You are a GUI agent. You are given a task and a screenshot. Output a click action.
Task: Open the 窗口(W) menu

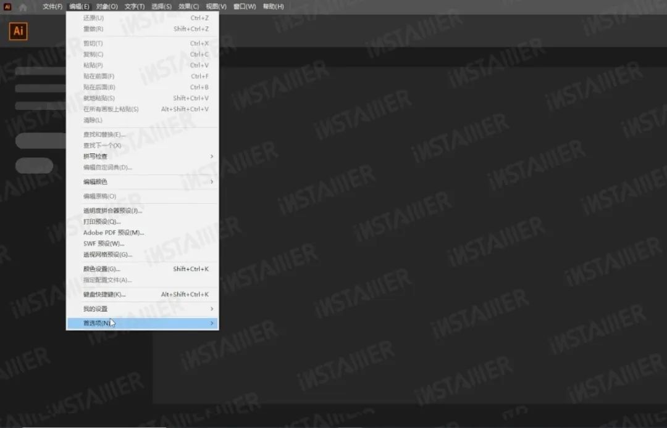pyautogui.click(x=245, y=6)
